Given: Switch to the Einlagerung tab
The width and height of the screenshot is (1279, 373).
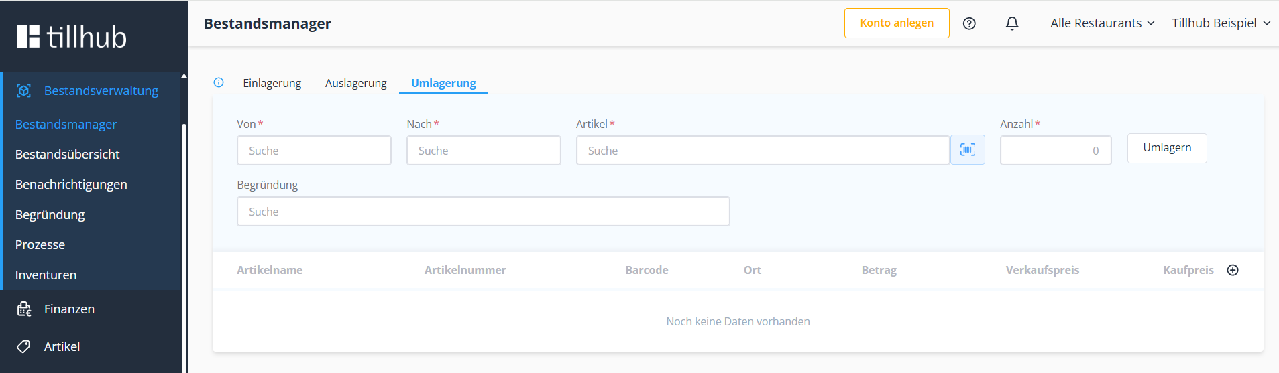Looking at the screenshot, I should 272,83.
